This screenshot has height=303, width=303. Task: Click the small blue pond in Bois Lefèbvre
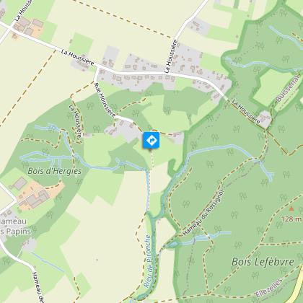(x=173, y=245)
